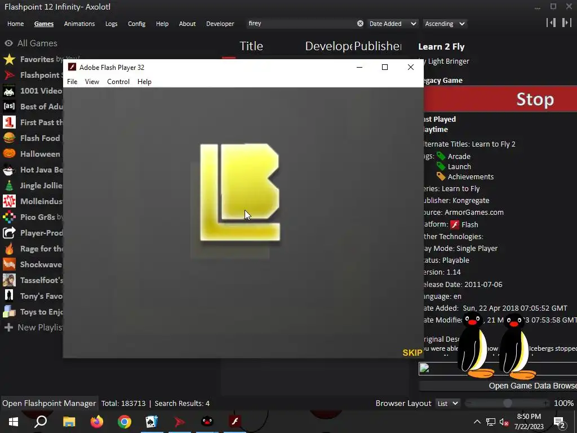
Task: Click the Arcade tag link
Action: coord(459,156)
